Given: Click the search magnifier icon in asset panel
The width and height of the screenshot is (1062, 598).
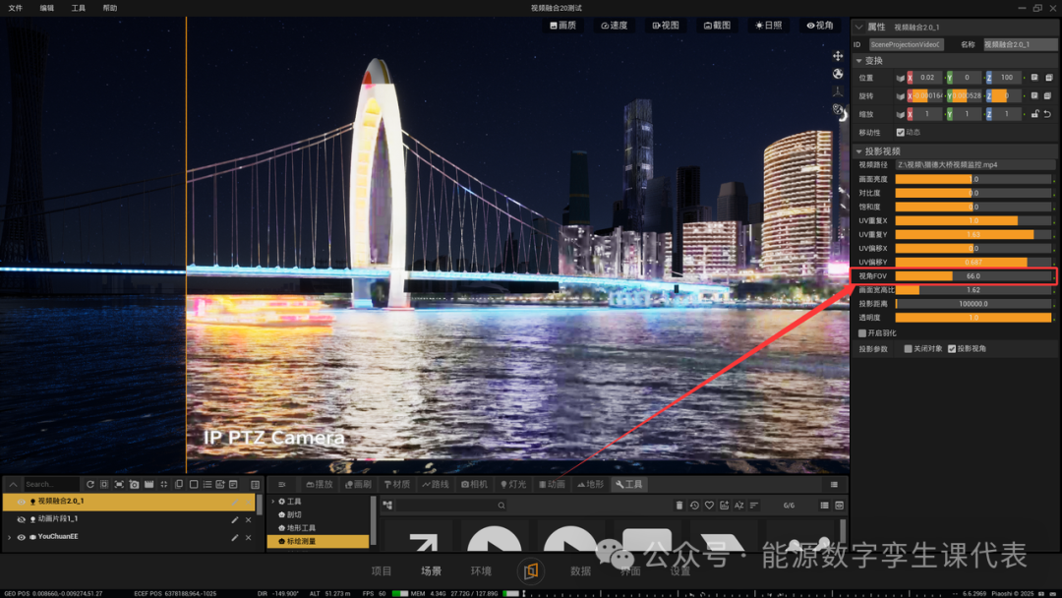Looking at the screenshot, I should (x=501, y=506).
